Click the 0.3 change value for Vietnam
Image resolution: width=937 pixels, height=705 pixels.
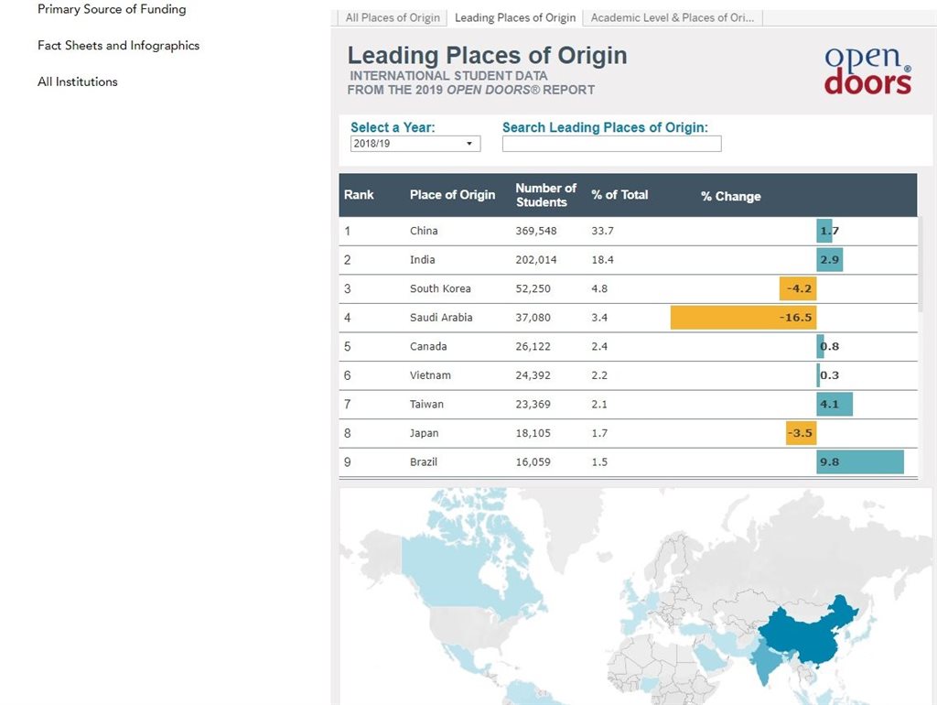tap(830, 375)
